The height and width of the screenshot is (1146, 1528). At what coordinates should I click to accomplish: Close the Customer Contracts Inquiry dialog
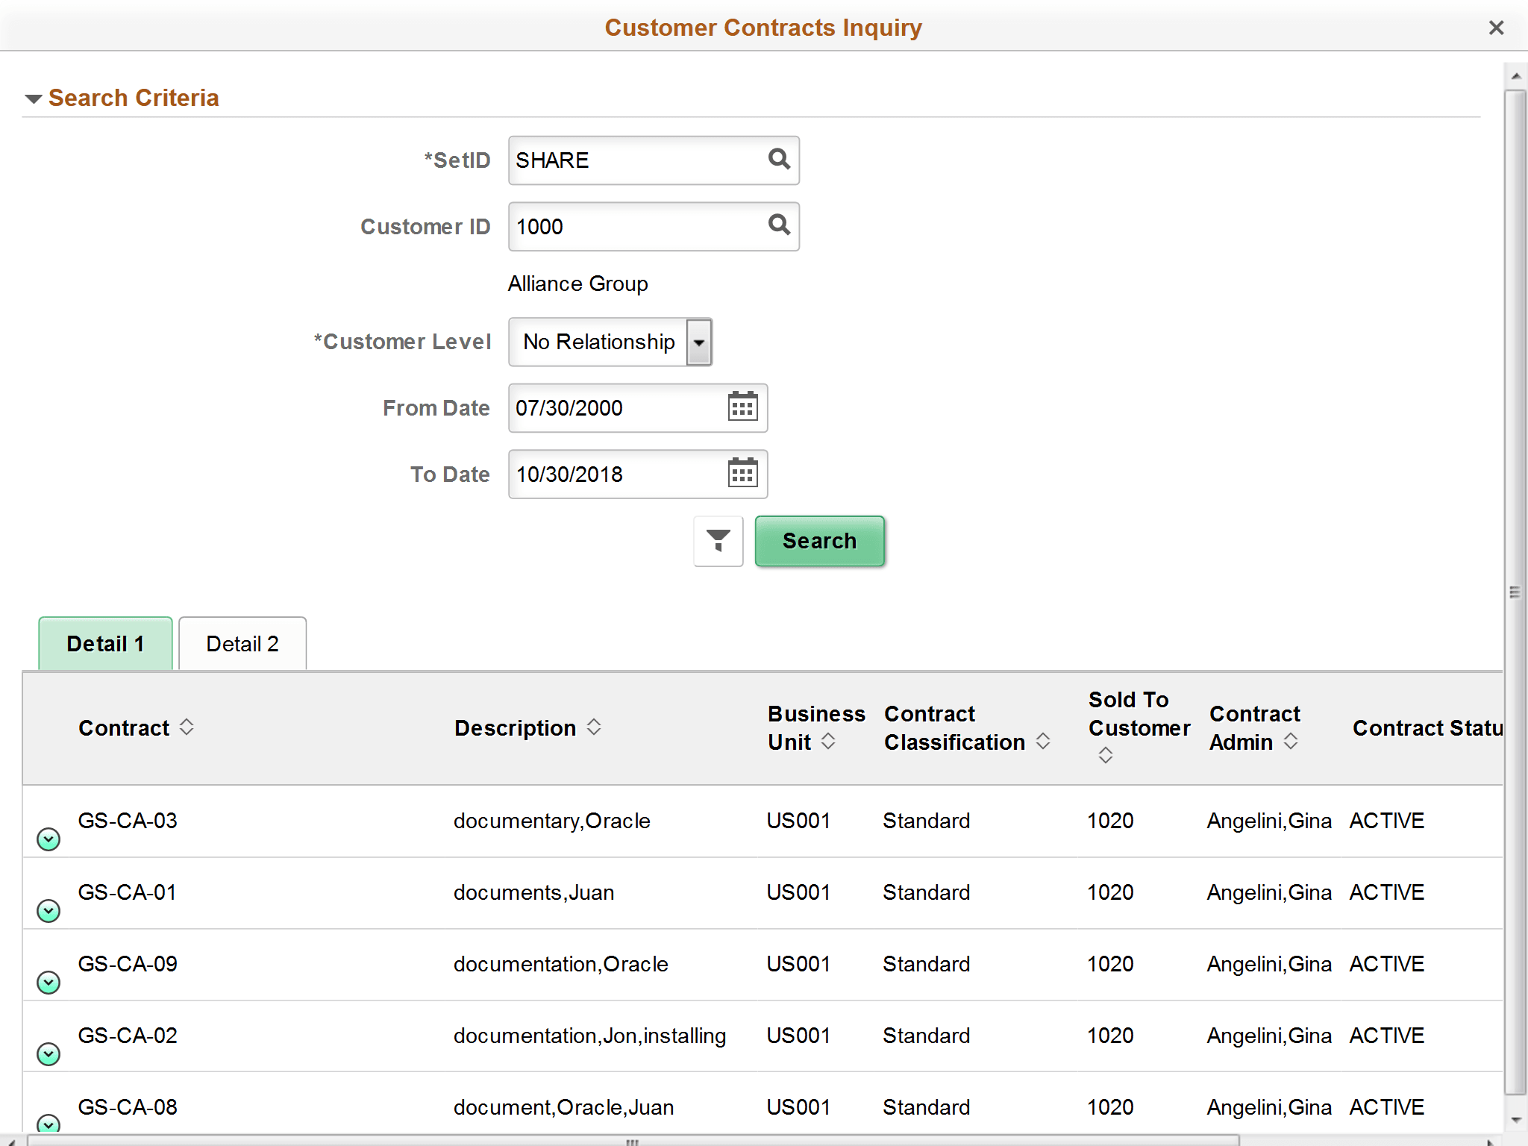pos(1496,28)
